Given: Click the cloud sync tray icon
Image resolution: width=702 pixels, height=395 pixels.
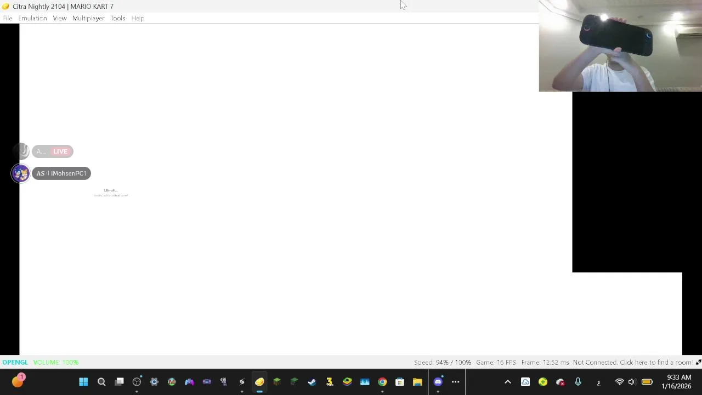Looking at the screenshot, I should click(x=525, y=382).
